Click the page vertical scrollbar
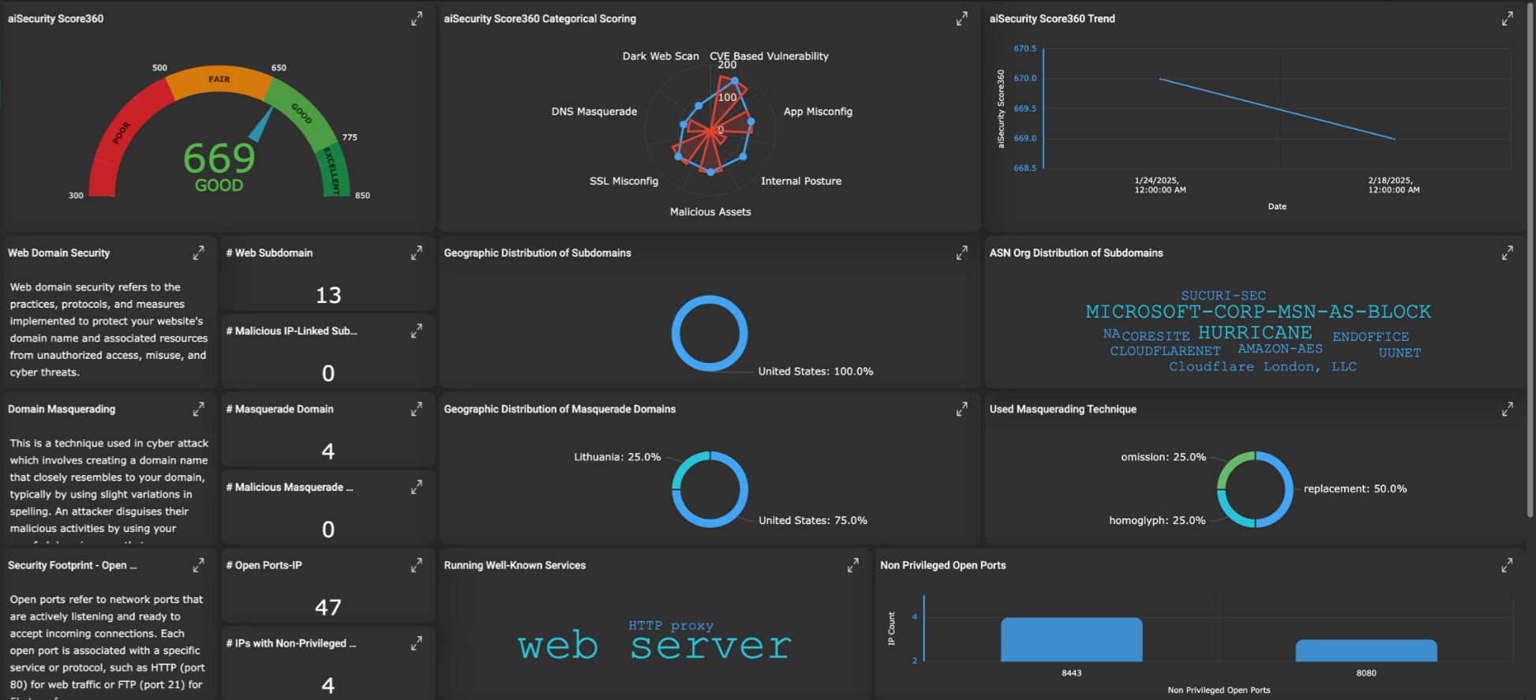 click(1530, 260)
